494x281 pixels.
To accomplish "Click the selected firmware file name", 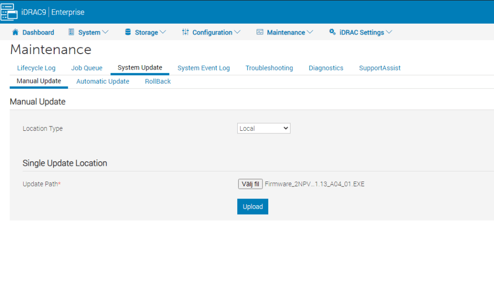I will tap(314, 184).
